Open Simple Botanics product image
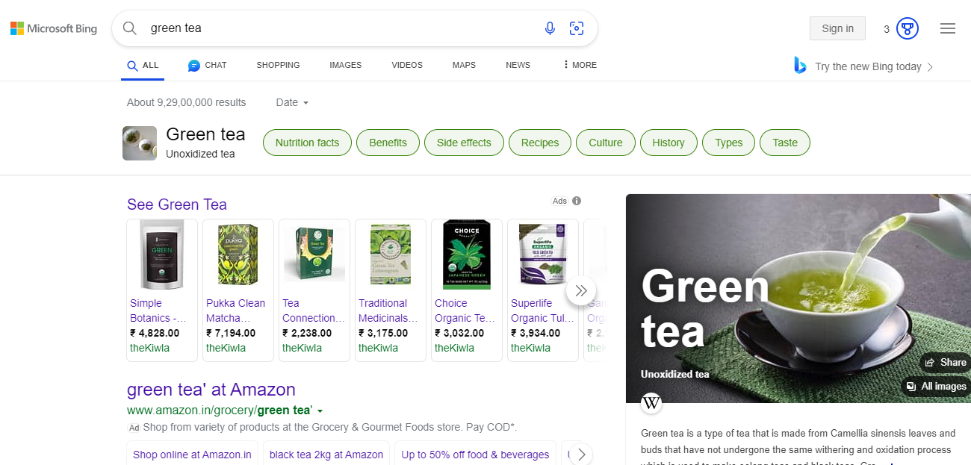Viewport: 971px width, 465px height. [162, 255]
